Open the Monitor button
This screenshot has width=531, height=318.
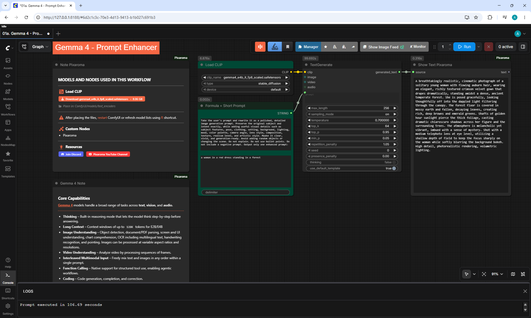(418, 47)
